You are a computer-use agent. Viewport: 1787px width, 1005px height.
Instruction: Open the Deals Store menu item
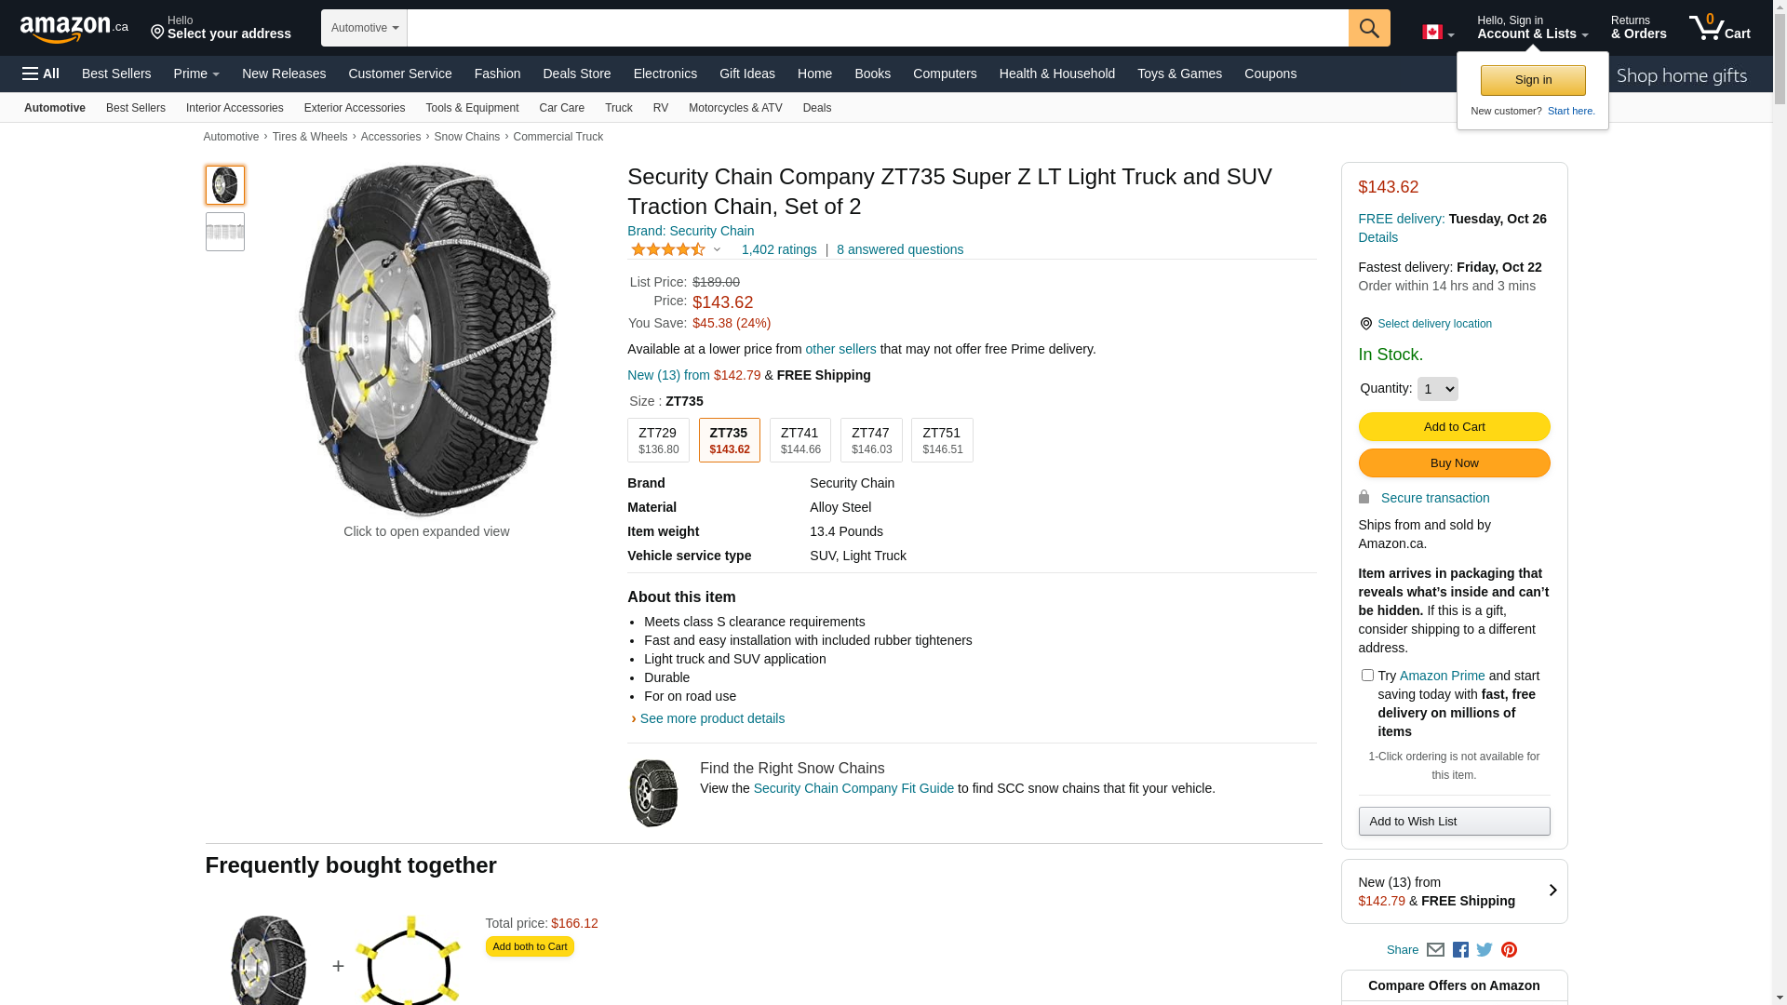tap(576, 74)
